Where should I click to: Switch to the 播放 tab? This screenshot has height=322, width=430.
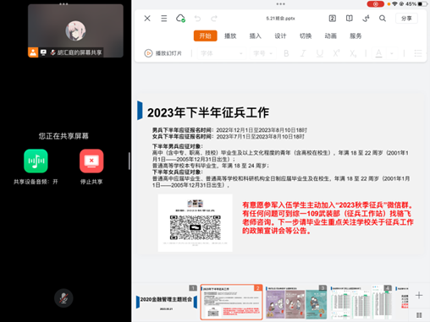tap(230, 35)
